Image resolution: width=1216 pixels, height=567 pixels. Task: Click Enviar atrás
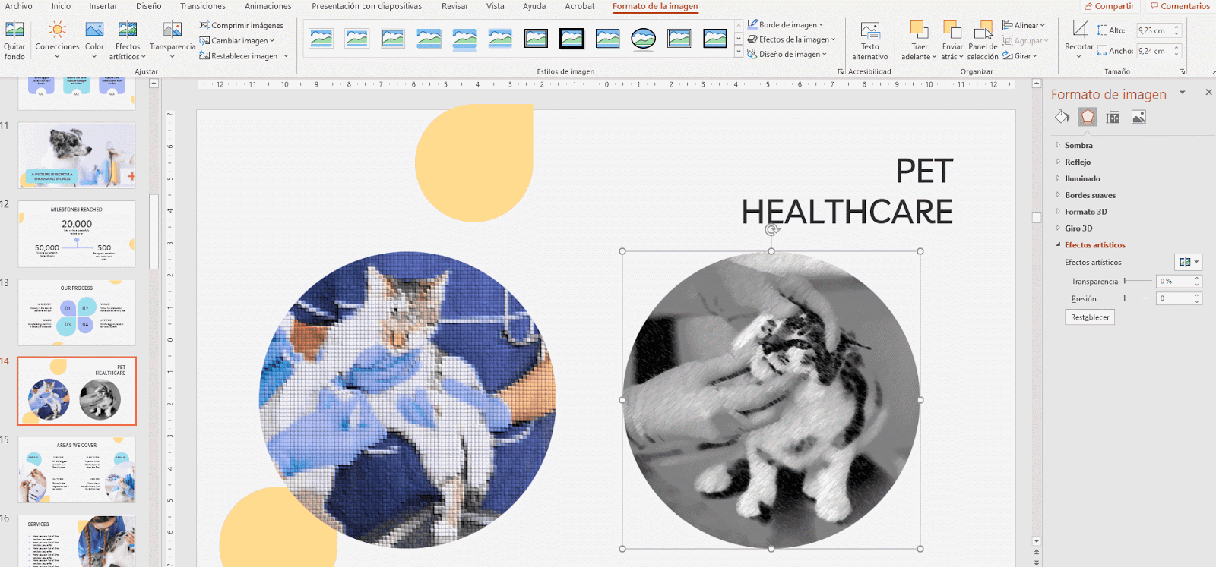pos(952,41)
